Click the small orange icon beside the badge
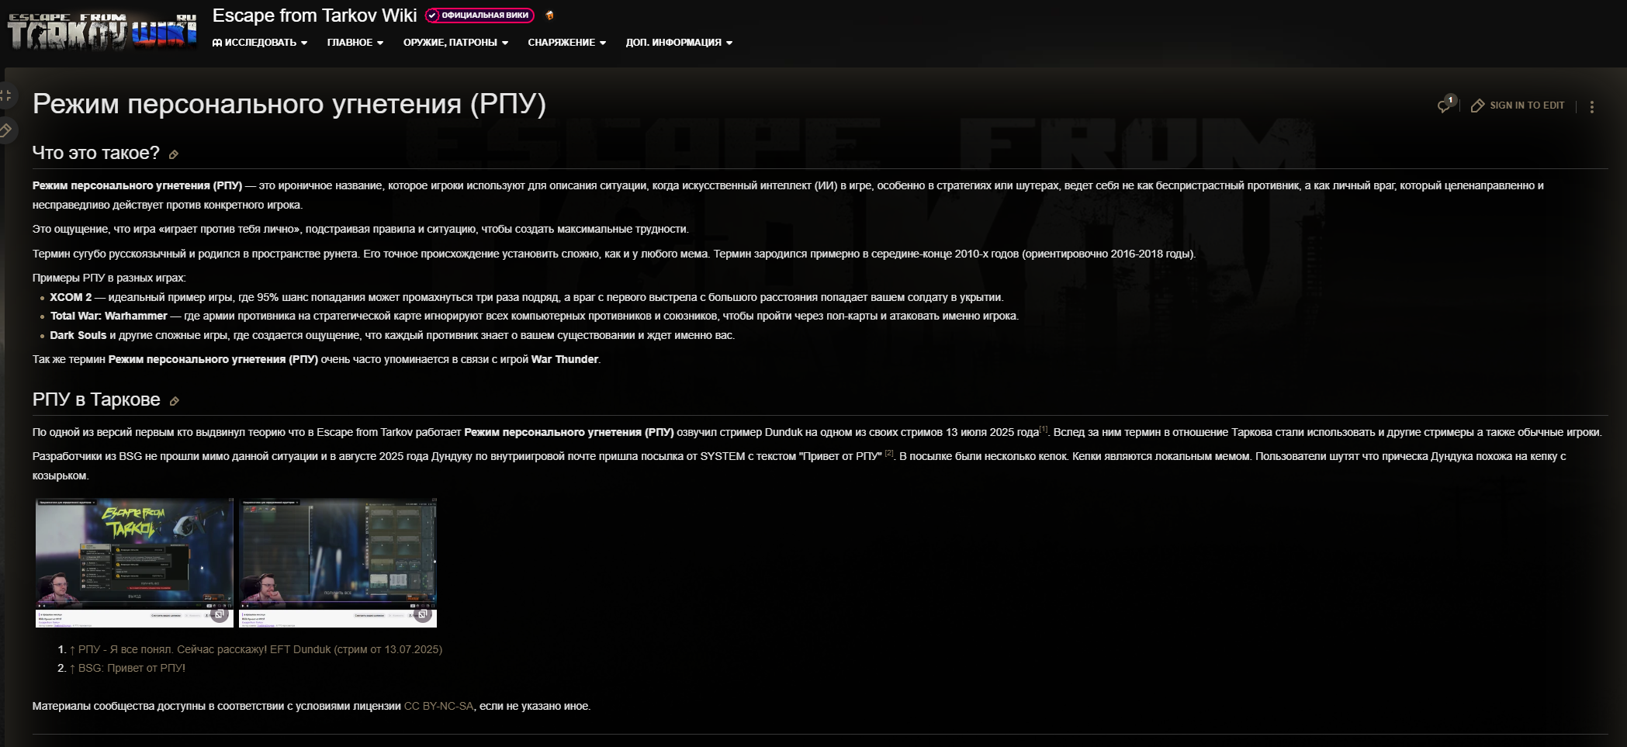This screenshot has height=747, width=1627. pos(549,16)
